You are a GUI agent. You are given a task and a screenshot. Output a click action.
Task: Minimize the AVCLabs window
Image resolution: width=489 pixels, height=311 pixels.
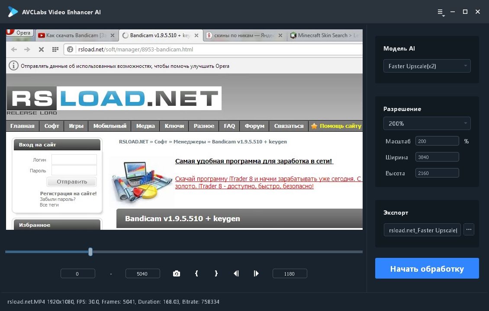(x=453, y=12)
